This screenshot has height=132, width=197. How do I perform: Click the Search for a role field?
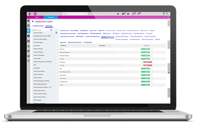[41, 30]
